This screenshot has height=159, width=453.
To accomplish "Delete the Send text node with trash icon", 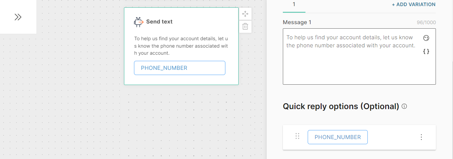I will tap(245, 26).
